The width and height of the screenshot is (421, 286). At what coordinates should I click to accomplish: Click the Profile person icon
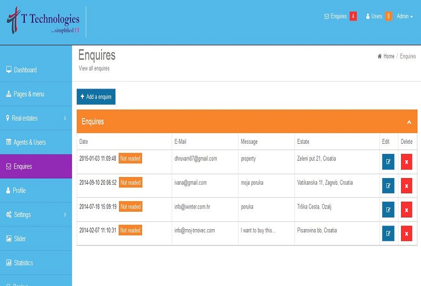pyautogui.click(x=8, y=190)
